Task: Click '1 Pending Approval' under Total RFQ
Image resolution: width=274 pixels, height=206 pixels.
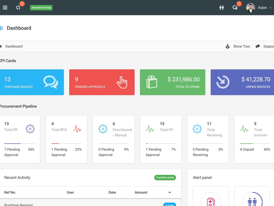Action: [x=59, y=152]
